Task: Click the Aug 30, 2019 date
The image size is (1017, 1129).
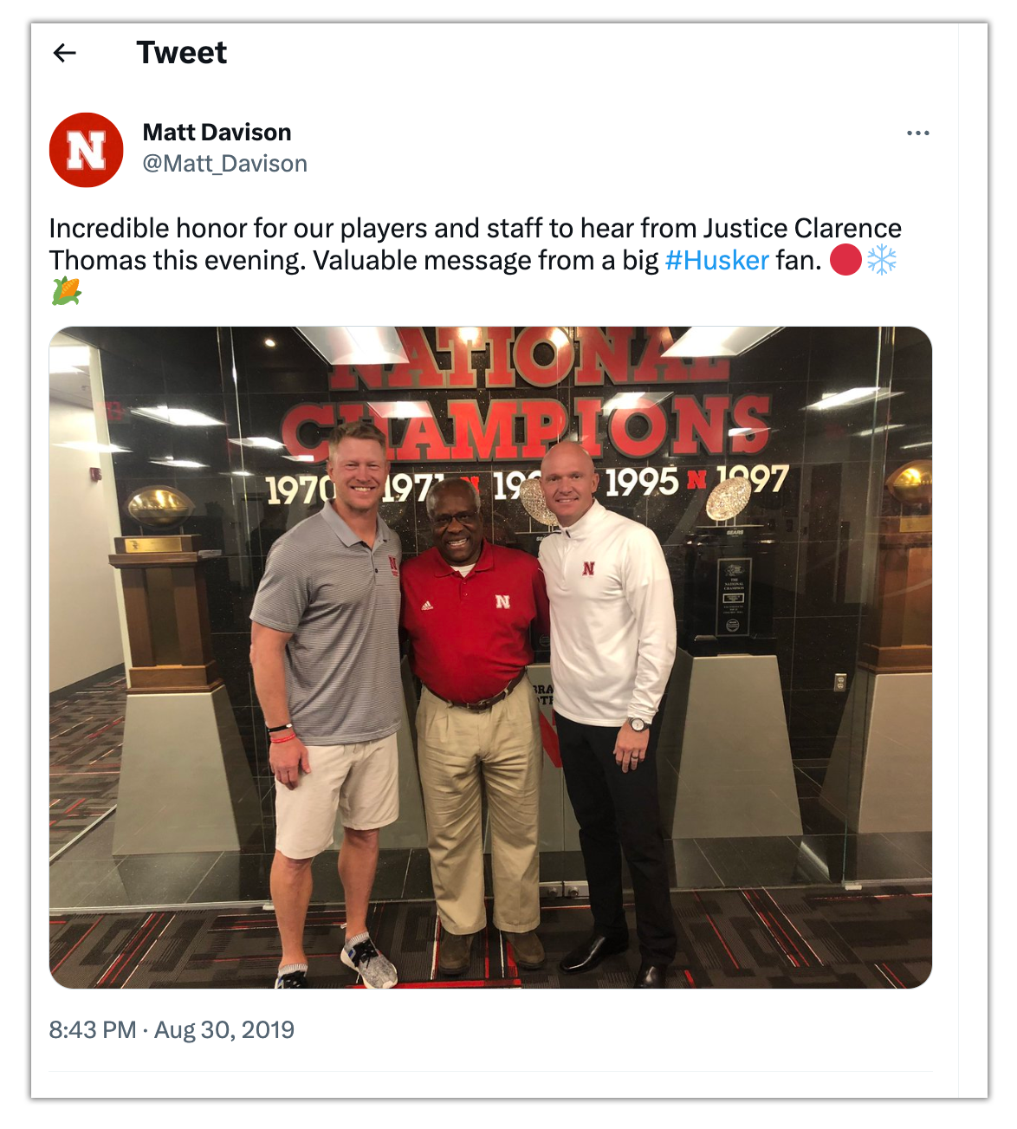Action: pos(224,1029)
